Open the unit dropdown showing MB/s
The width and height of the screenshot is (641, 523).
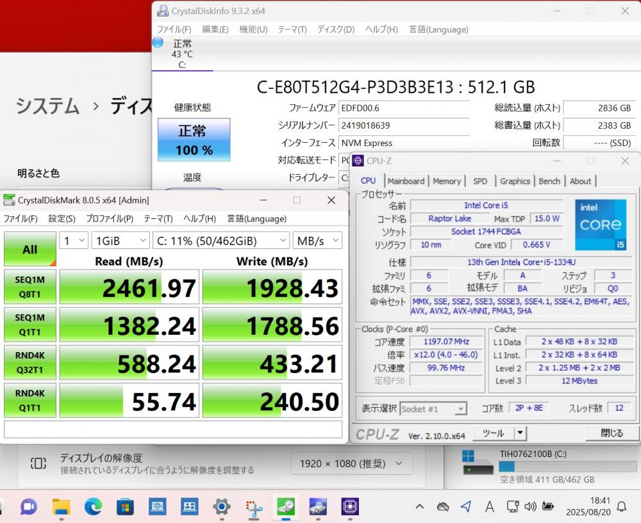(317, 241)
